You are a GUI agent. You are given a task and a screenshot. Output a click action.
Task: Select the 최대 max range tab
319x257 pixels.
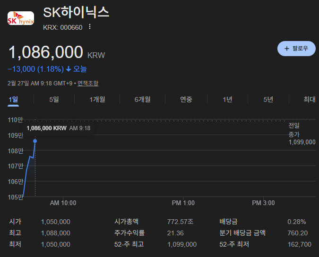coord(310,99)
